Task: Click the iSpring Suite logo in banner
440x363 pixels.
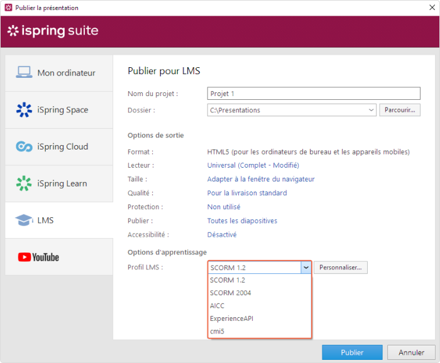Action: click(x=53, y=31)
